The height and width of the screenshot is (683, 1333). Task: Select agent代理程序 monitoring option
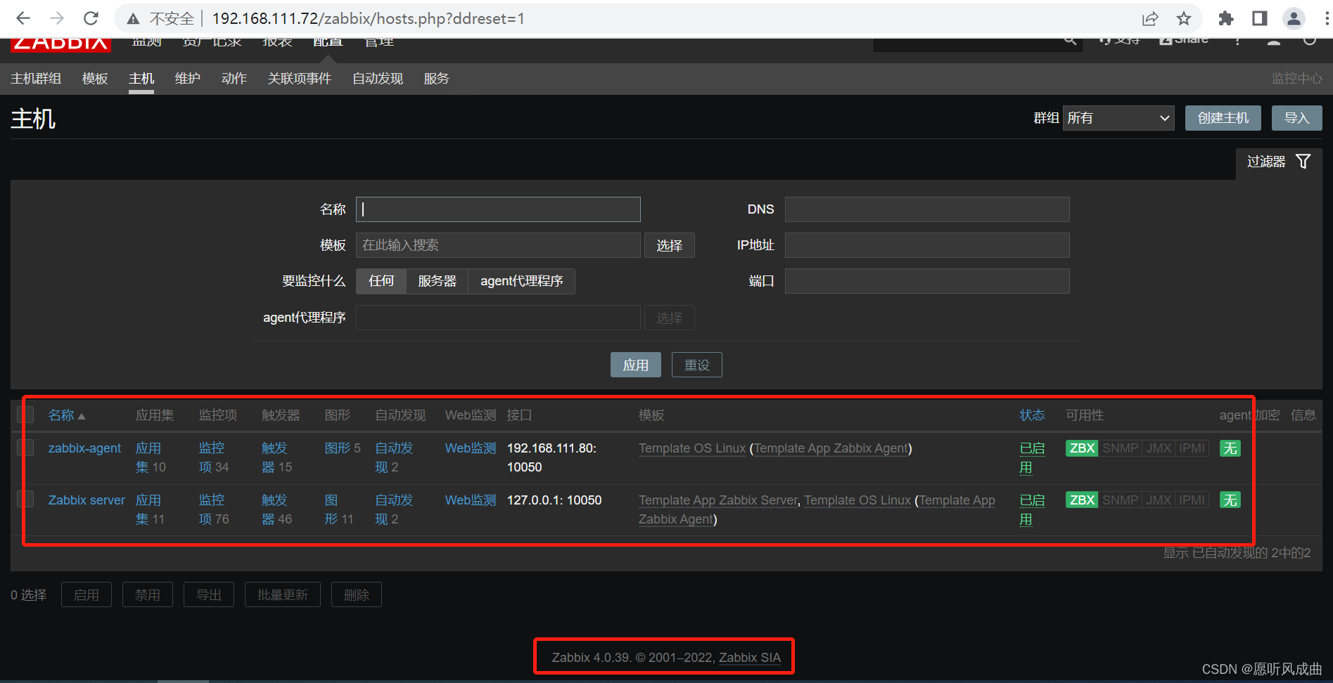(x=521, y=281)
